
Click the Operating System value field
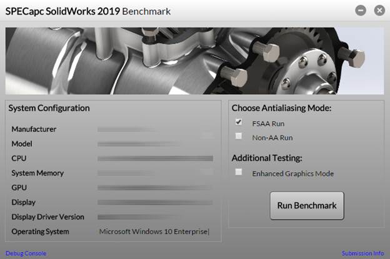pyautogui.click(x=154, y=232)
